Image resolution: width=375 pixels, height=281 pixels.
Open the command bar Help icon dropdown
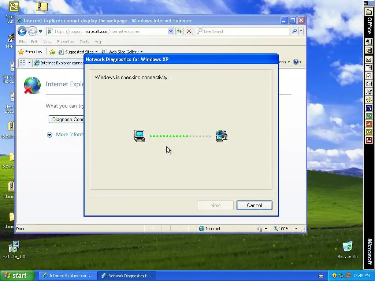coord(297,62)
